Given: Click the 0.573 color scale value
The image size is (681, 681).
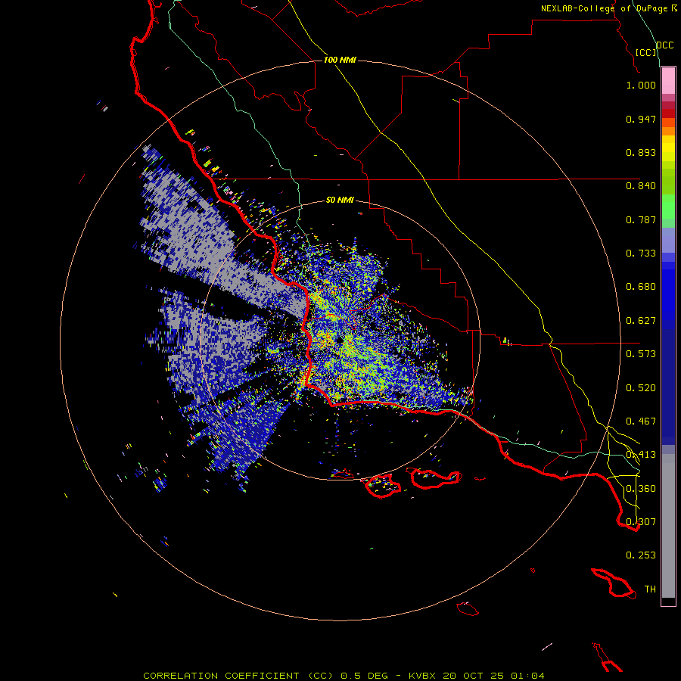Looking at the screenshot, I should (641, 354).
